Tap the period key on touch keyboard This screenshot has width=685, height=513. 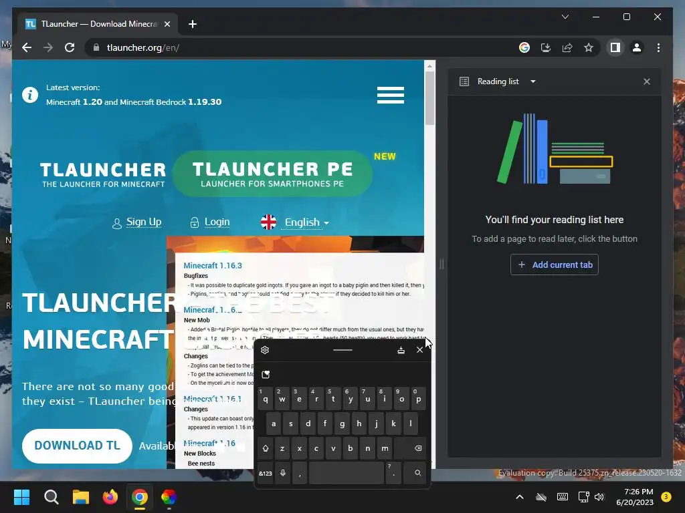click(x=393, y=473)
